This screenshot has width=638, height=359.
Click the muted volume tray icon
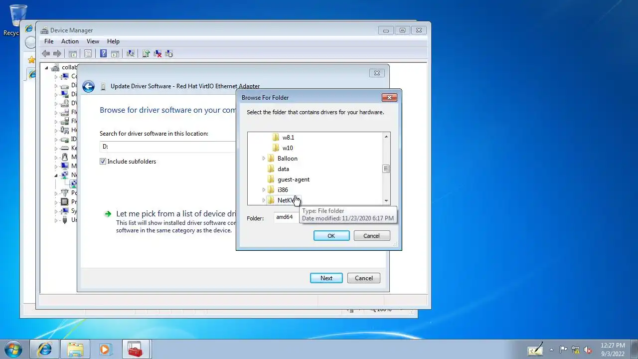(x=588, y=350)
